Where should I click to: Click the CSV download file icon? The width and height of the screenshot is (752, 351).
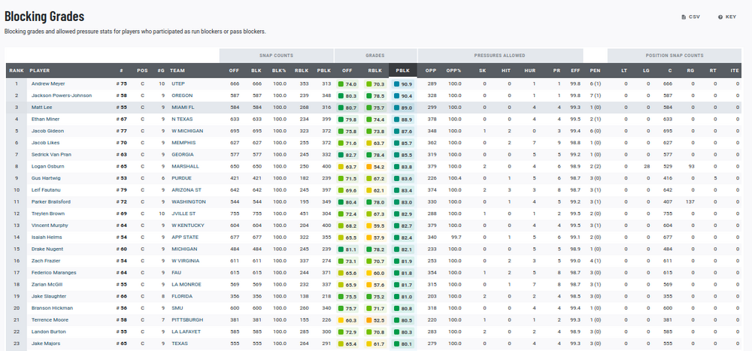[684, 17]
